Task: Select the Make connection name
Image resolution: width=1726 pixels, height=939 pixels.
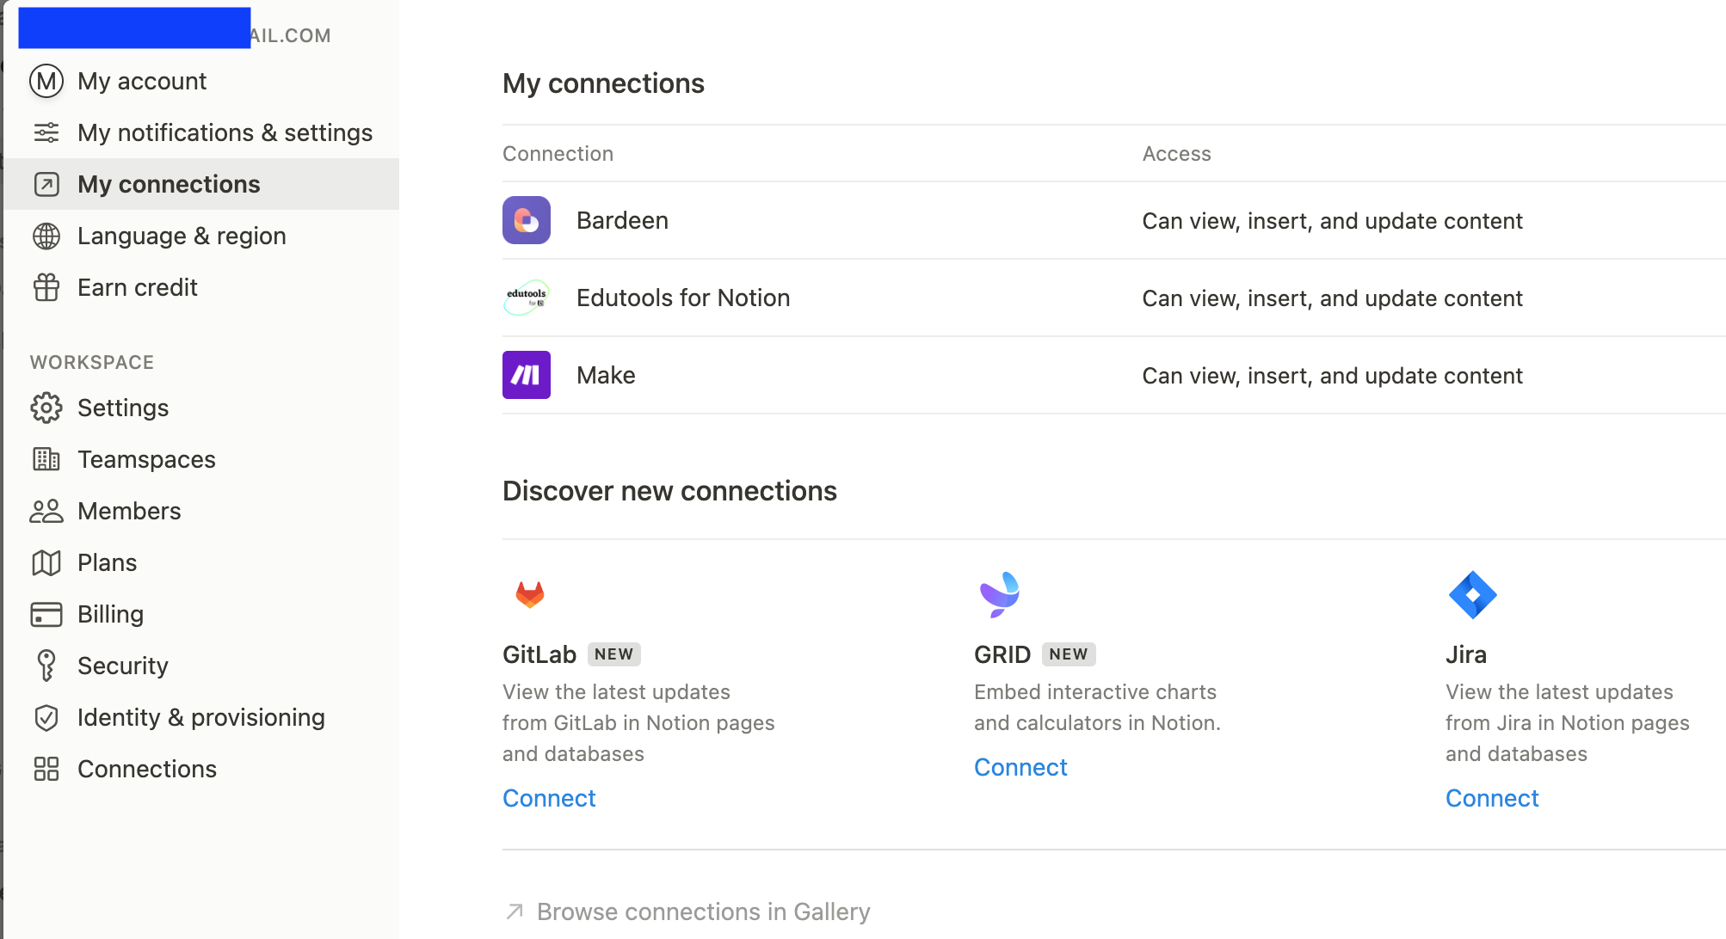Action: (606, 375)
